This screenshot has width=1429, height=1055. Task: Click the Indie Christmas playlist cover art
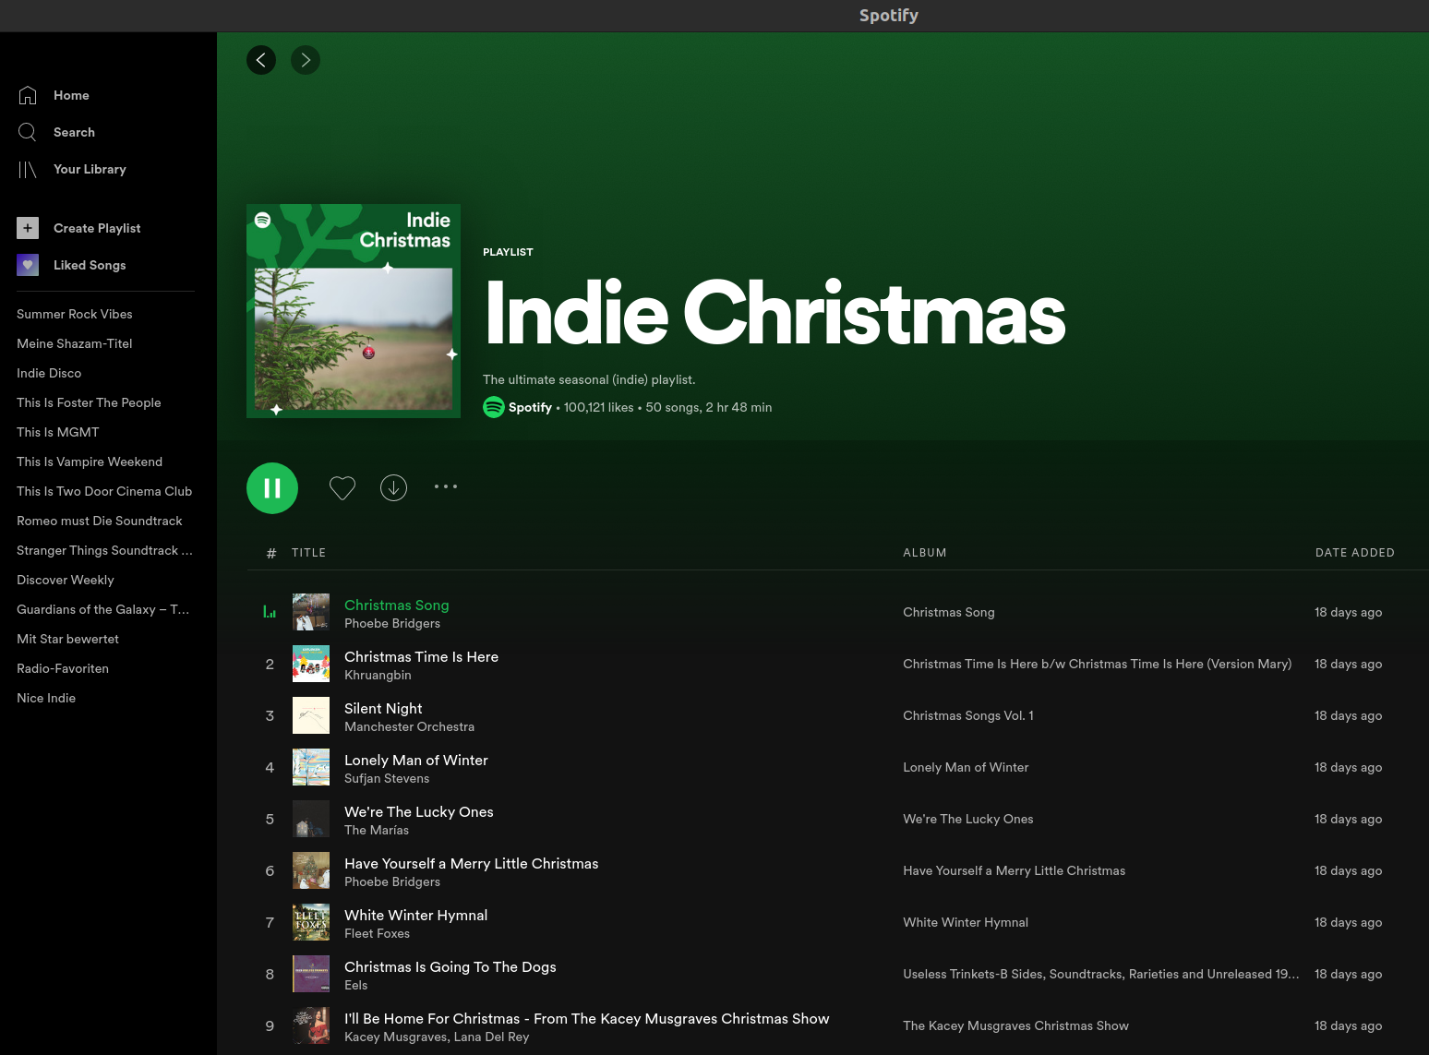(x=354, y=311)
